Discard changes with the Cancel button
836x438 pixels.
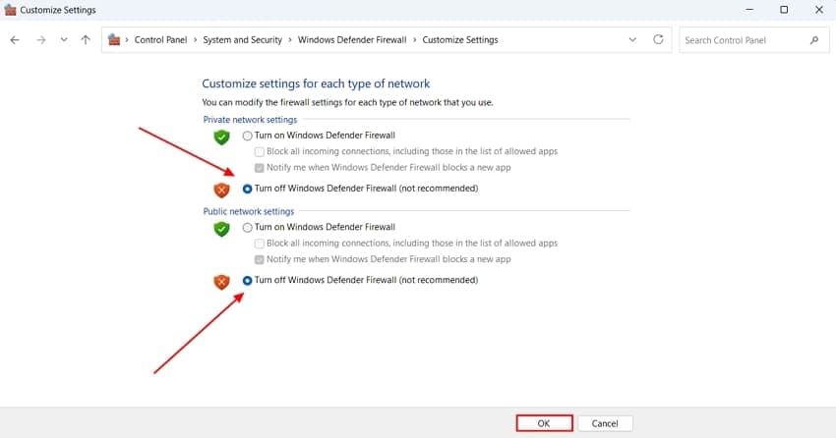605,423
